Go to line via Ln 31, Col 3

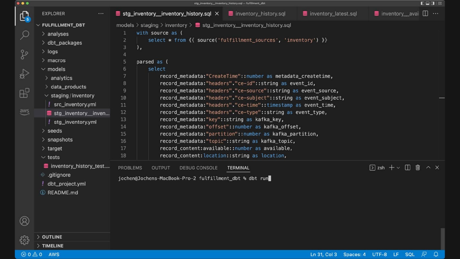point(323,254)
